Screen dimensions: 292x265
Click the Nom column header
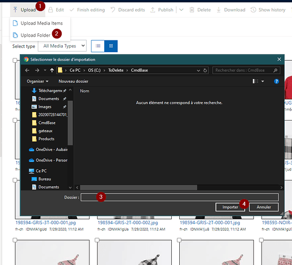coord(85,91)
